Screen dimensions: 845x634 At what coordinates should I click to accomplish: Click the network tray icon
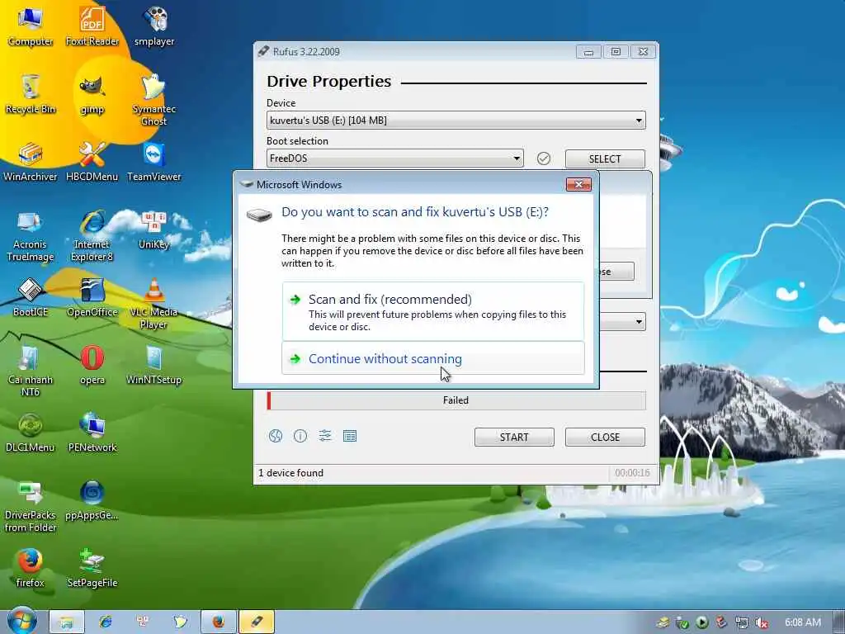[742, 622]
